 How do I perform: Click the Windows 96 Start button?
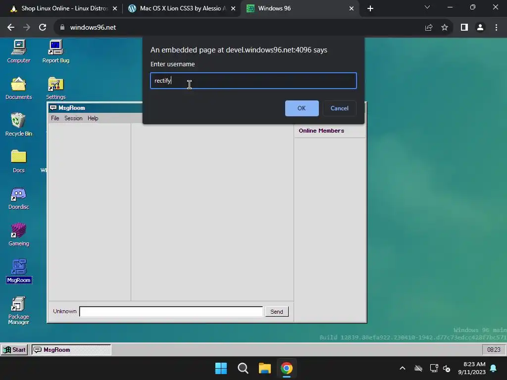click(x=14, y=350)
